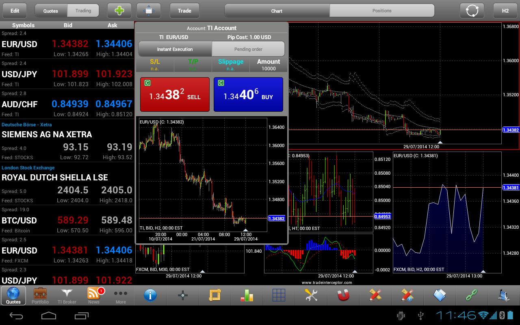Open the Amount 10000 selector
The height and width of the screenshot is (325, 520).
pyautogui.click(x=269, y=65)
